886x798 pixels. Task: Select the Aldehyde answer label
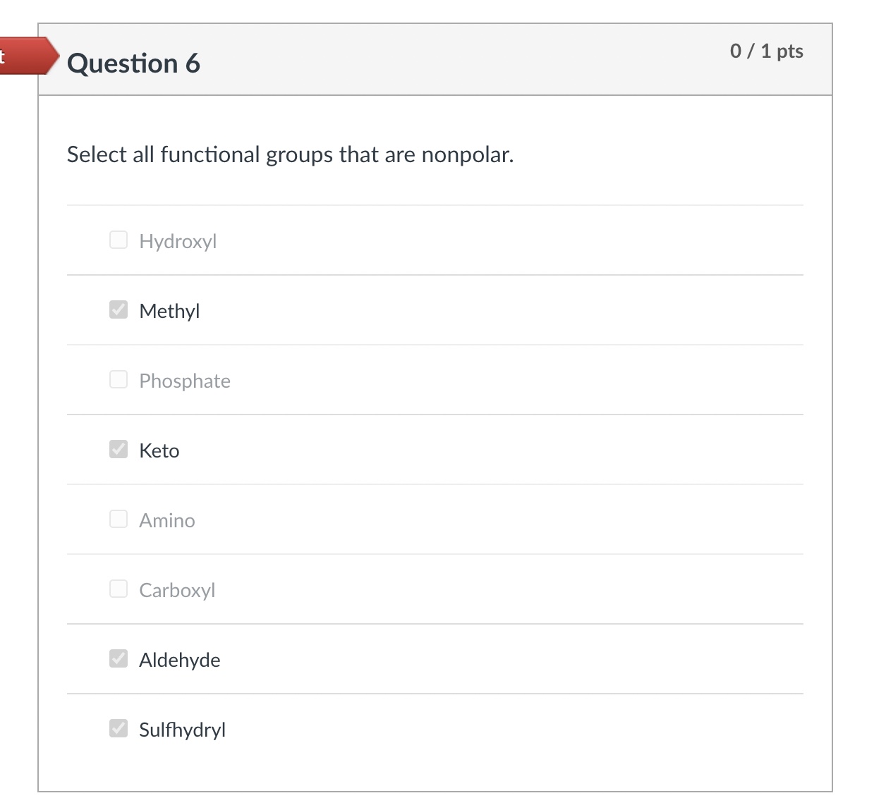coord(179,659)
